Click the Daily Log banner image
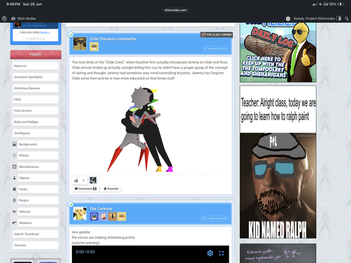 pyautogui.click(x=278, y=52)
